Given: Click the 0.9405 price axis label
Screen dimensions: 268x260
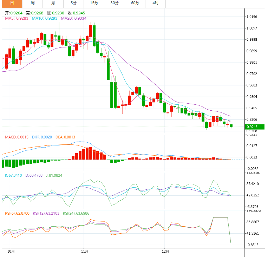Looking at the screenshot, I should coord(251,108).
